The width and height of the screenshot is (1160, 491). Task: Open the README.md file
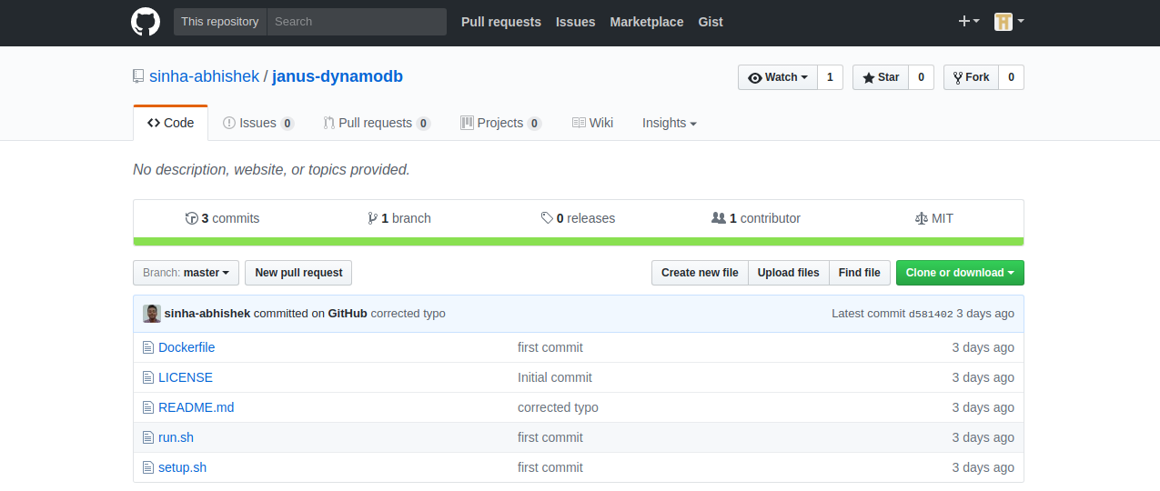(197, 407)
